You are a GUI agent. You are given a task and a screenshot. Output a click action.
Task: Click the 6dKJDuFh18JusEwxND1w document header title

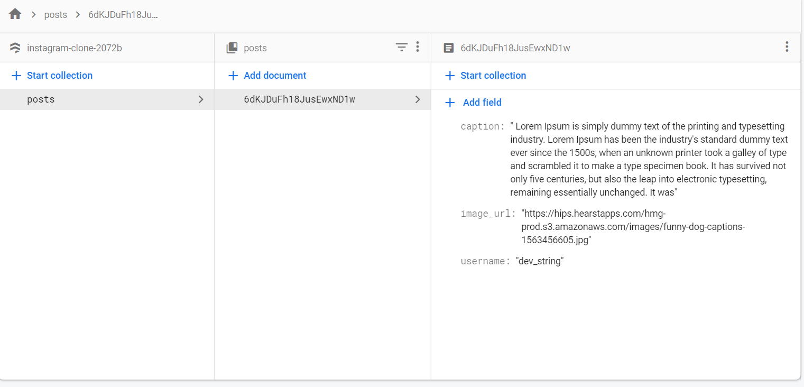[515, 48]
